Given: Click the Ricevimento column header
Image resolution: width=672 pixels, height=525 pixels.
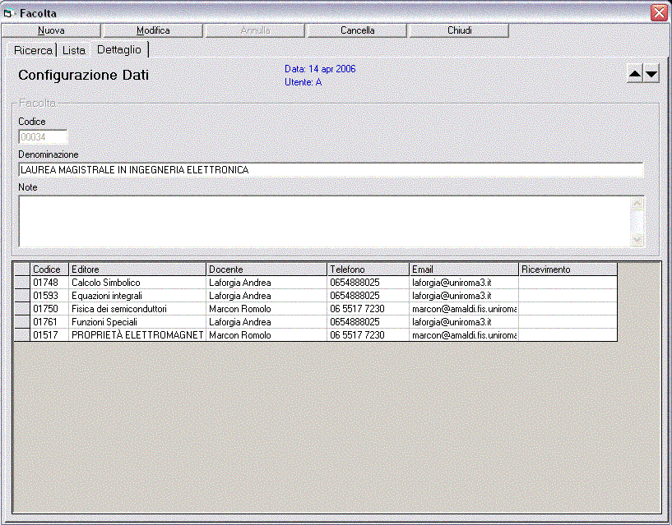Looking at the screenshot, I should (x=567, y=269).
